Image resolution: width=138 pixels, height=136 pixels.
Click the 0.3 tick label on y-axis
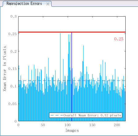click(x=14, y=16)
